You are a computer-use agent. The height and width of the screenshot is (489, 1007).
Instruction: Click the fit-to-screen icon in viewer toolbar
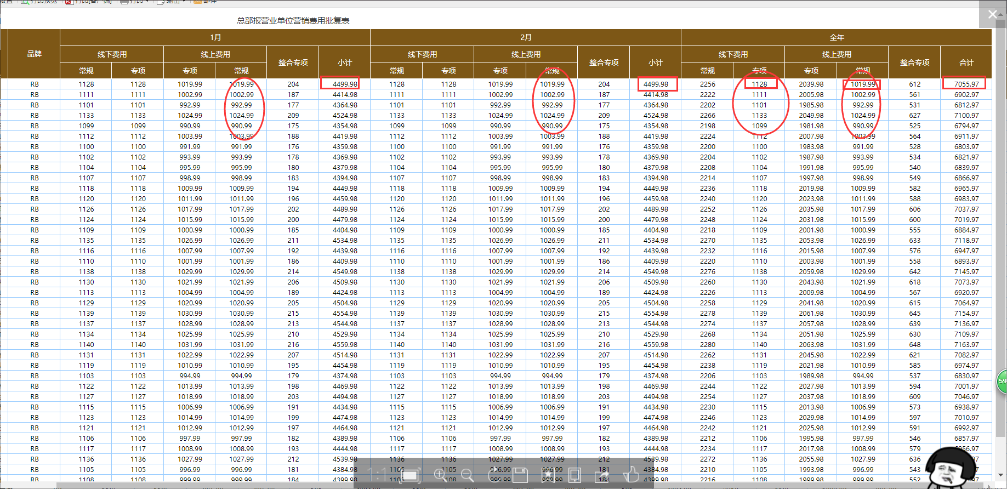[x=409, y=475]
